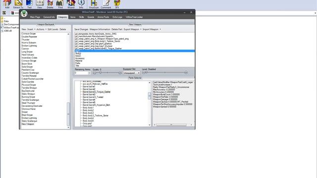Select Steel Thumper in the backpack
Screen dimensions: 317x178
pos(28,103)
